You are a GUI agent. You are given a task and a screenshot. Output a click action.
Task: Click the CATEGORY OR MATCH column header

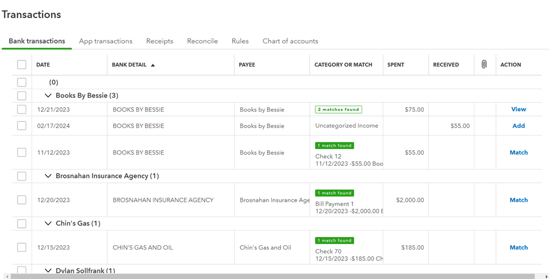pos(343,65)
